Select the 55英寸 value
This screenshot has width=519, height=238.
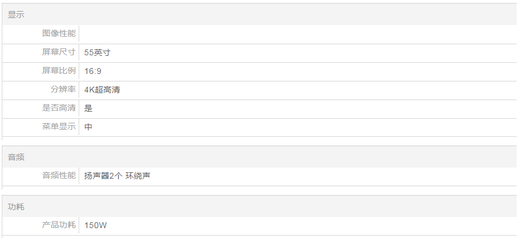[97, 52]
